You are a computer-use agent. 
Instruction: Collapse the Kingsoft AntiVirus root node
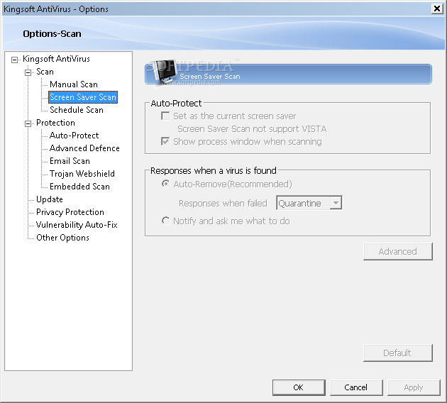14,60
